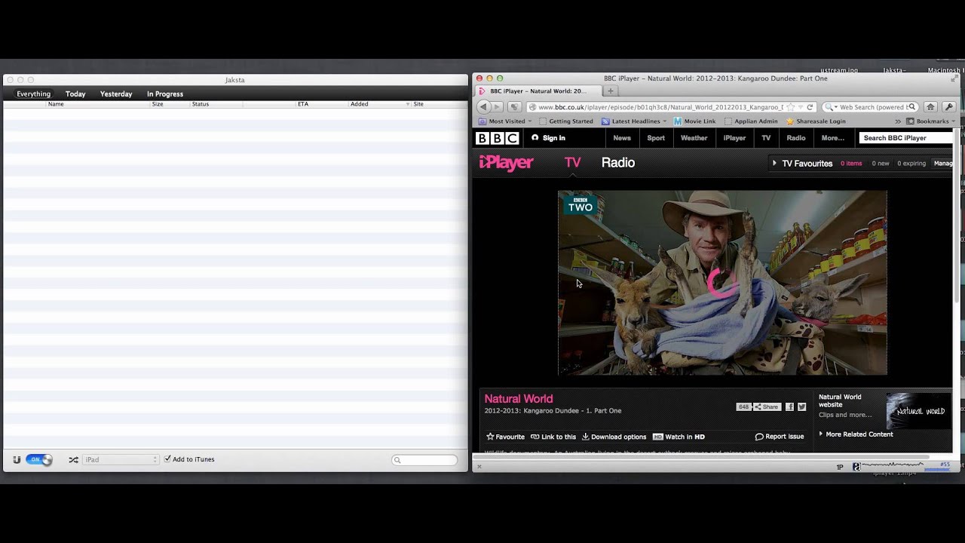Select the BBC iPlayer browser tab
Image resolution: width=965 pixels, height=543 pixels.
(x=538, y=91)
